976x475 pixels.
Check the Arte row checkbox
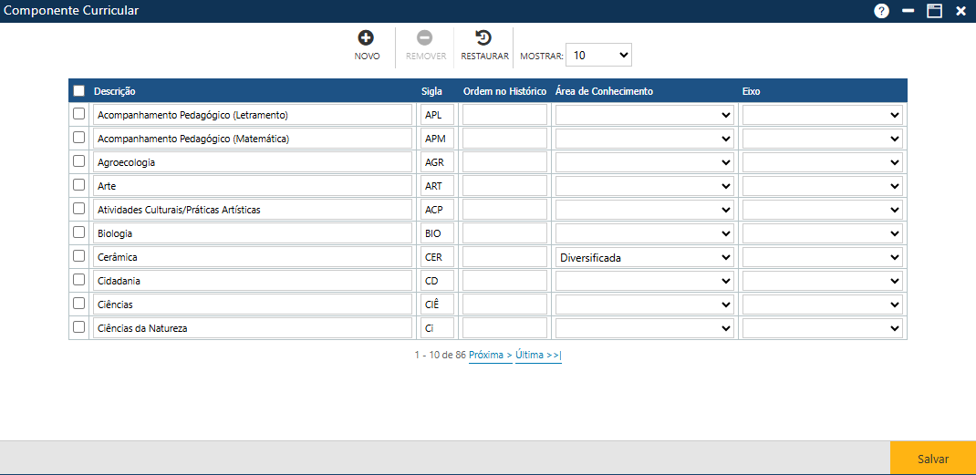(x=79, y=185)
